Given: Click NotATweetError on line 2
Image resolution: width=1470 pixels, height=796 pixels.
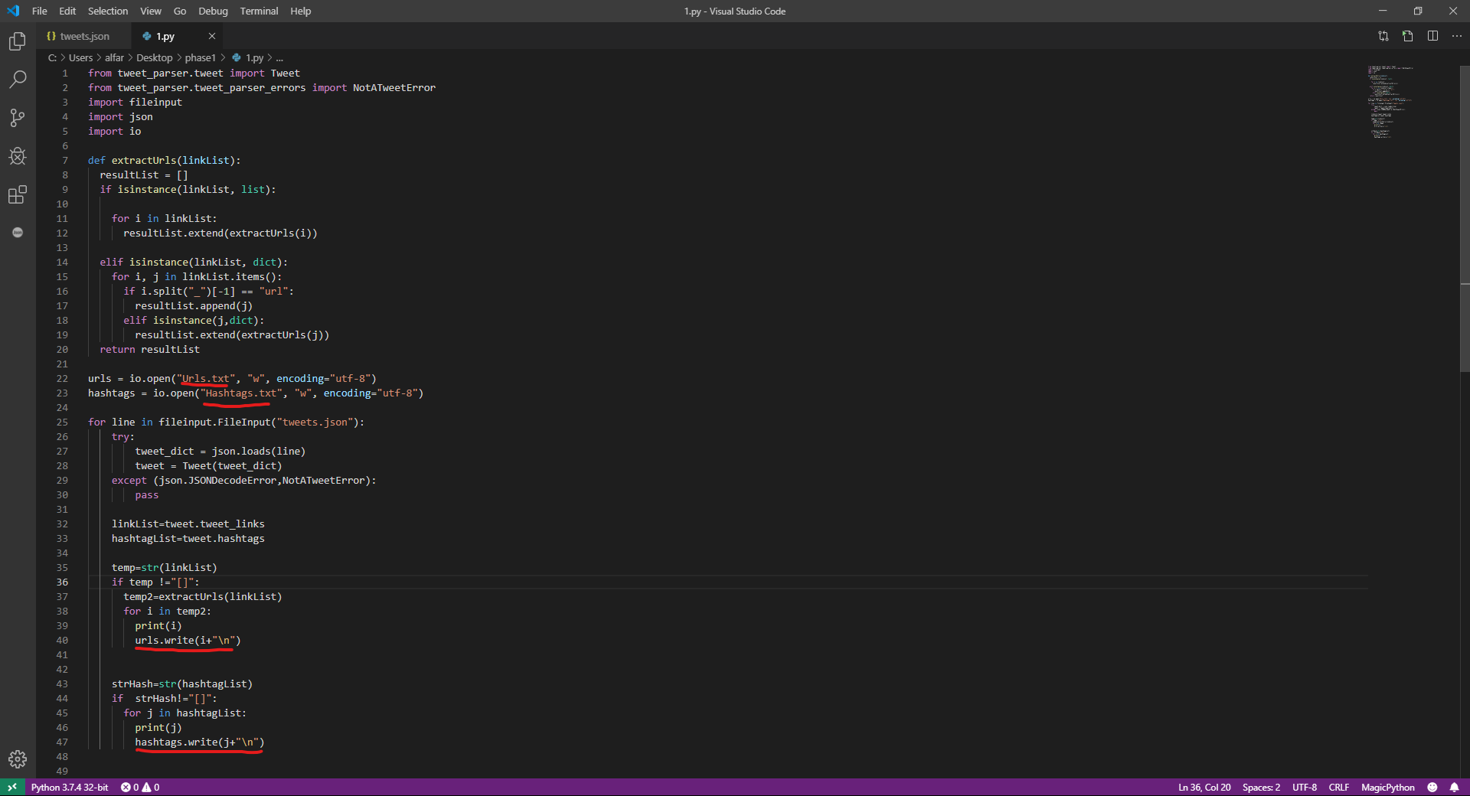Looking at the screenshot, I should point(394,87).
